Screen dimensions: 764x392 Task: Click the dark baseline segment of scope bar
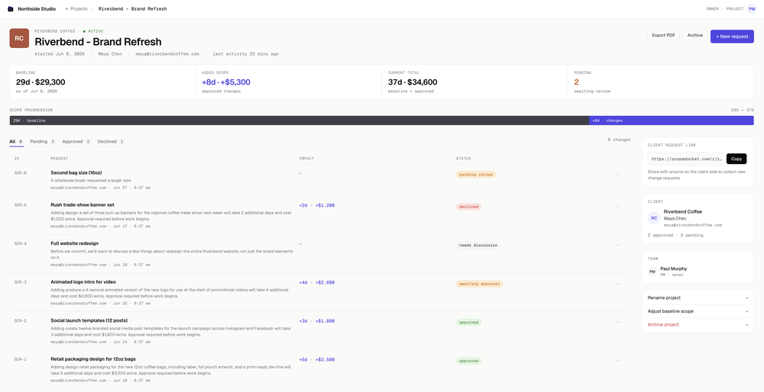299,120
